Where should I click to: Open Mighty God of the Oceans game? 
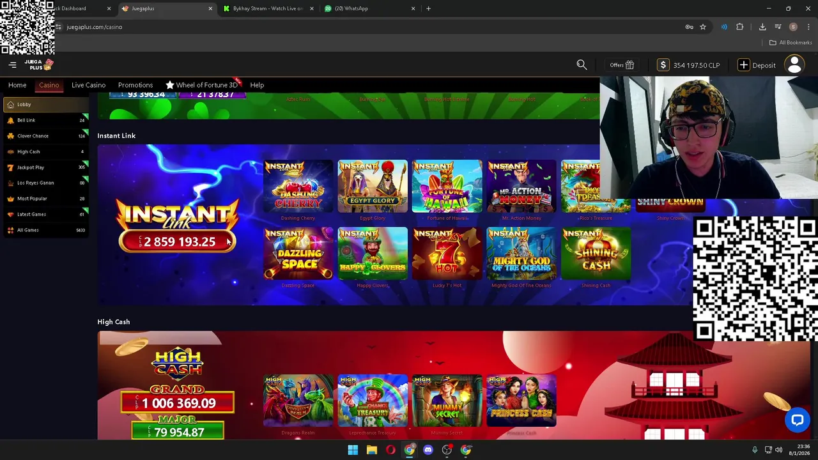[x=521, y=254]
